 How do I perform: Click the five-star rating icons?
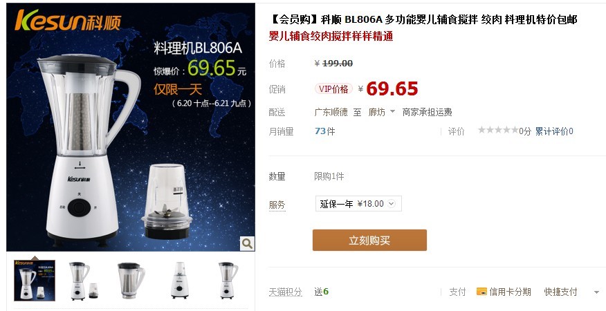click(x=498, y=130)
